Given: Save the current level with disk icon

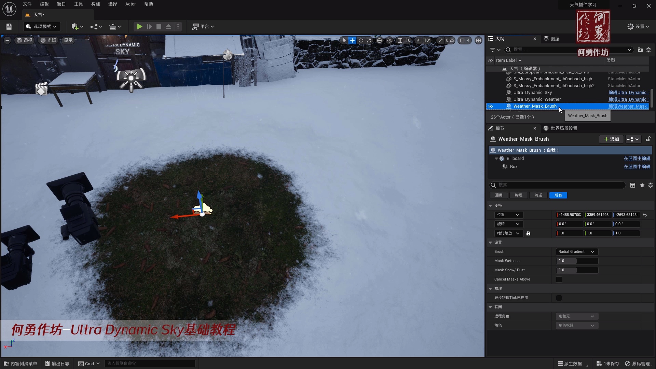Looking at the screenshot, I should tap(9, 27).
